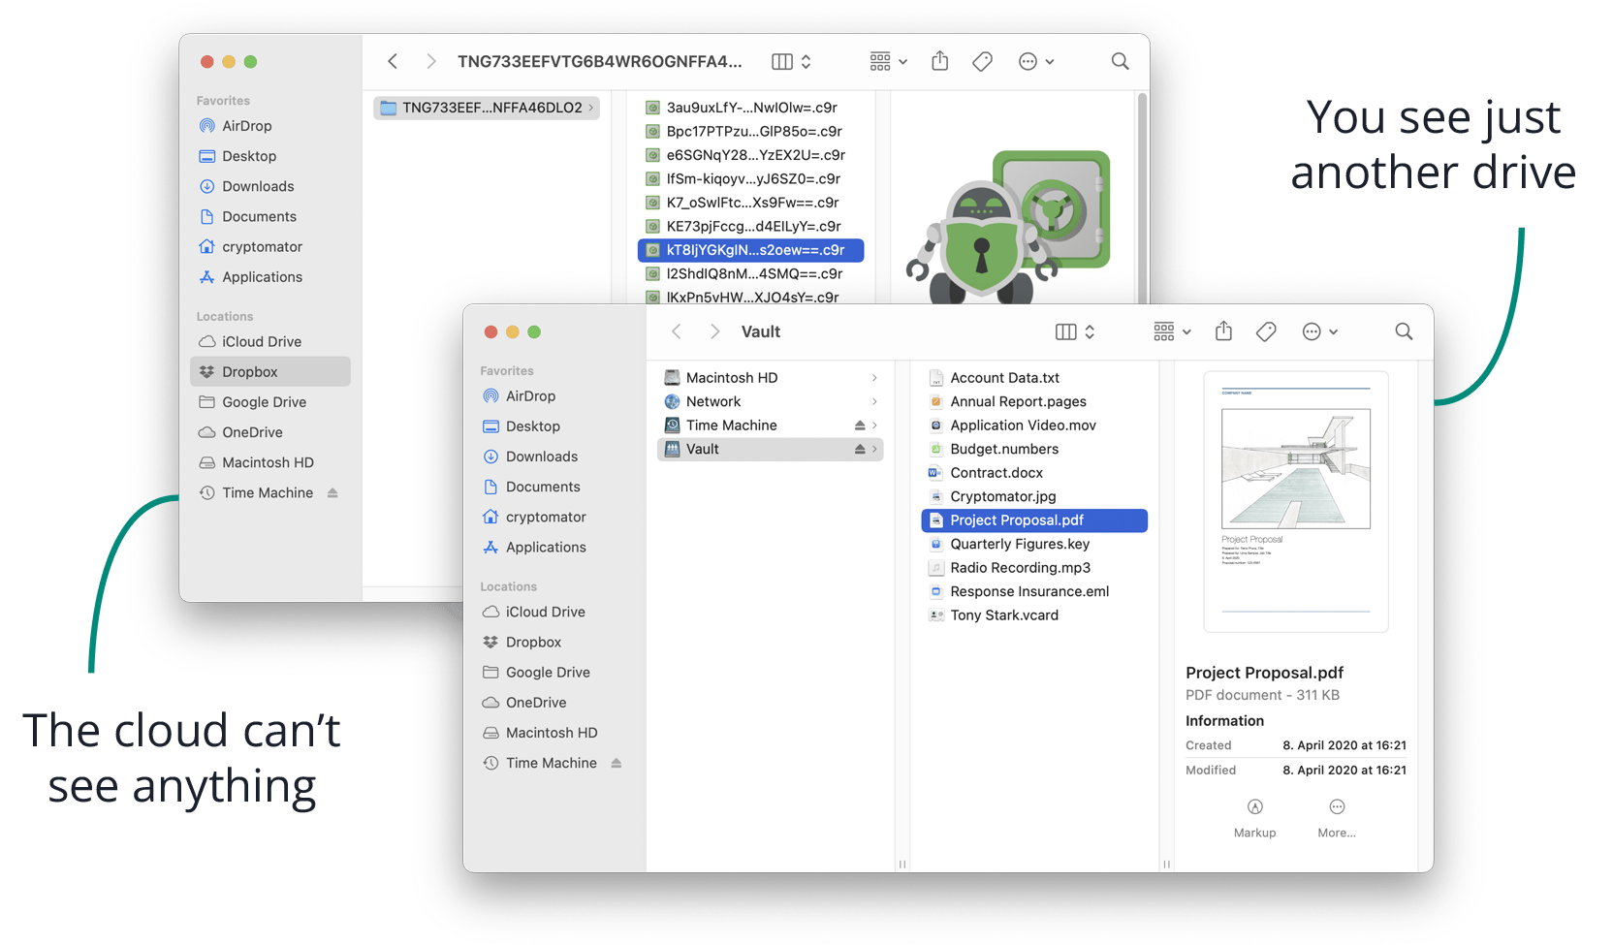Open the cryptomator folder from Favorites sidebar
The width and height of the screenshot is (1613, 945).
(544, 517)
